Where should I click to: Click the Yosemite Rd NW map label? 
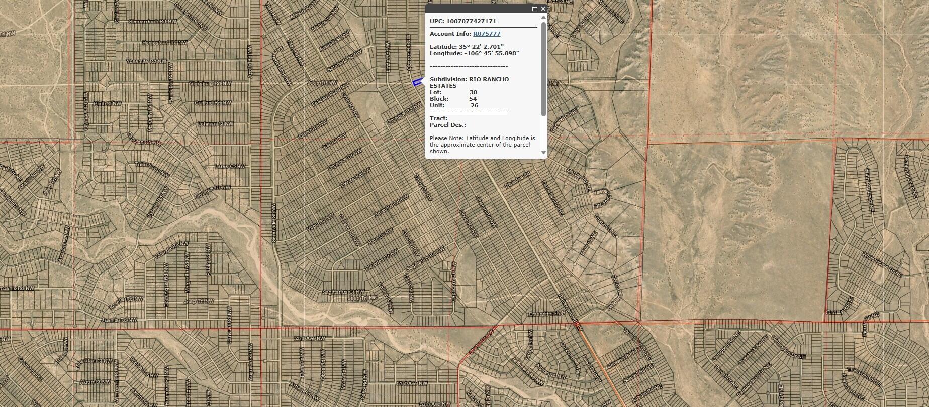147,62
